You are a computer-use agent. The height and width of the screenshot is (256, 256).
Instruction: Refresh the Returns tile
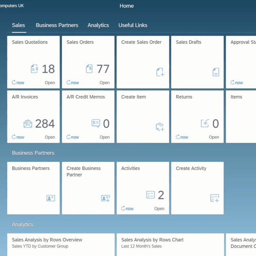pos(182,137)
